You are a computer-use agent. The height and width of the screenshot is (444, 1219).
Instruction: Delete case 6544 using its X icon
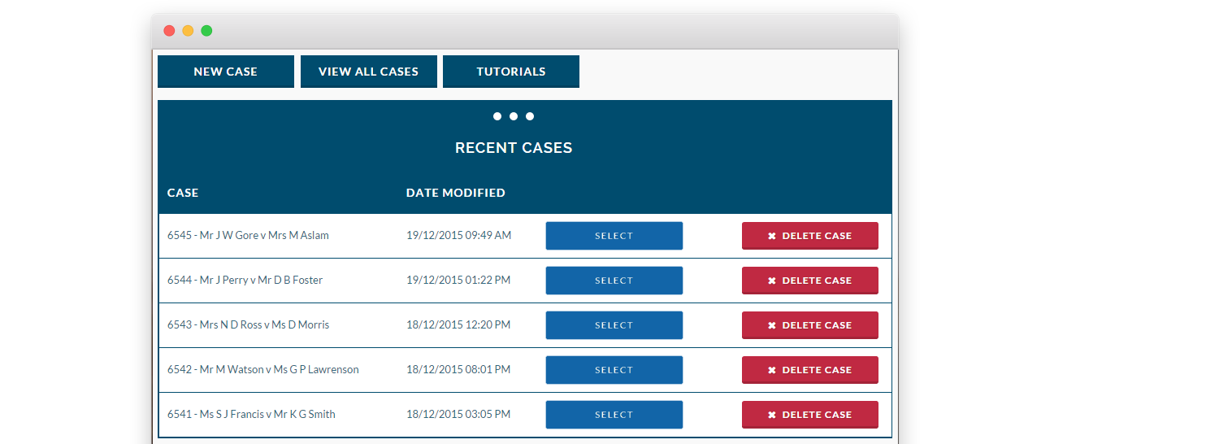point(772,281)
